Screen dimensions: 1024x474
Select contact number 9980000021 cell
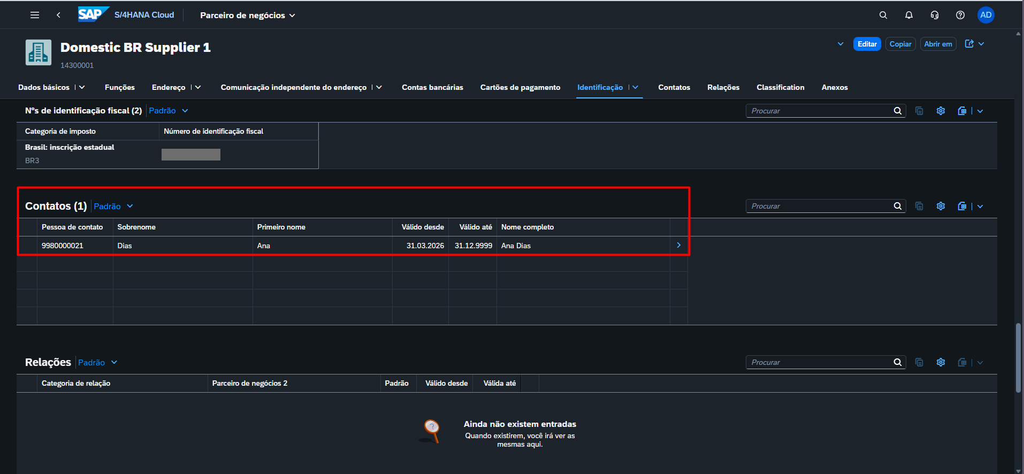pos(75,246)
